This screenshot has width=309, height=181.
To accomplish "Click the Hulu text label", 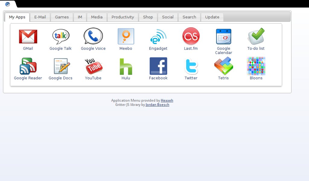I will 126,78.
